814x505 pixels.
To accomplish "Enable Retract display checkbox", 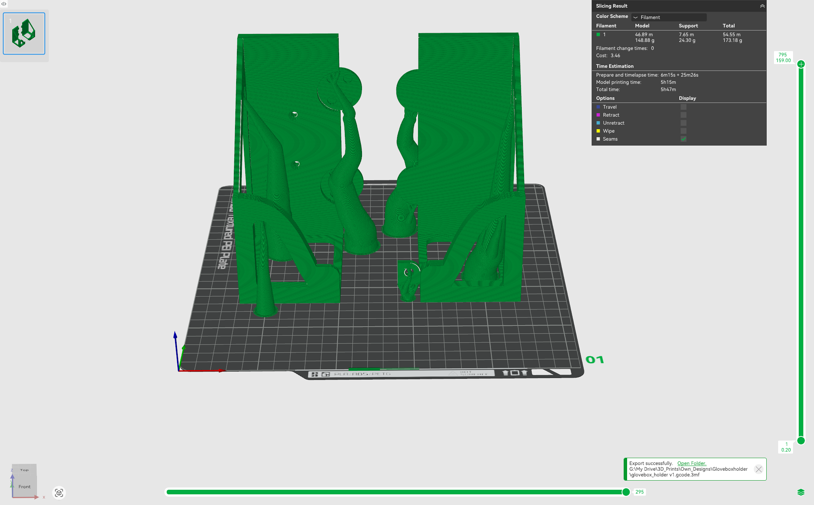I will click(x=684, y=115).
